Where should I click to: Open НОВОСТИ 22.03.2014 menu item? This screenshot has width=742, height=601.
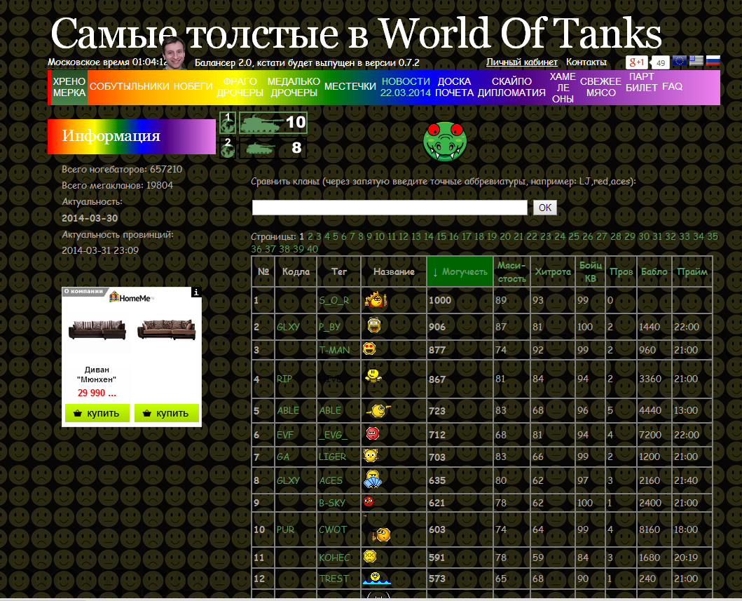pos(406,87)
